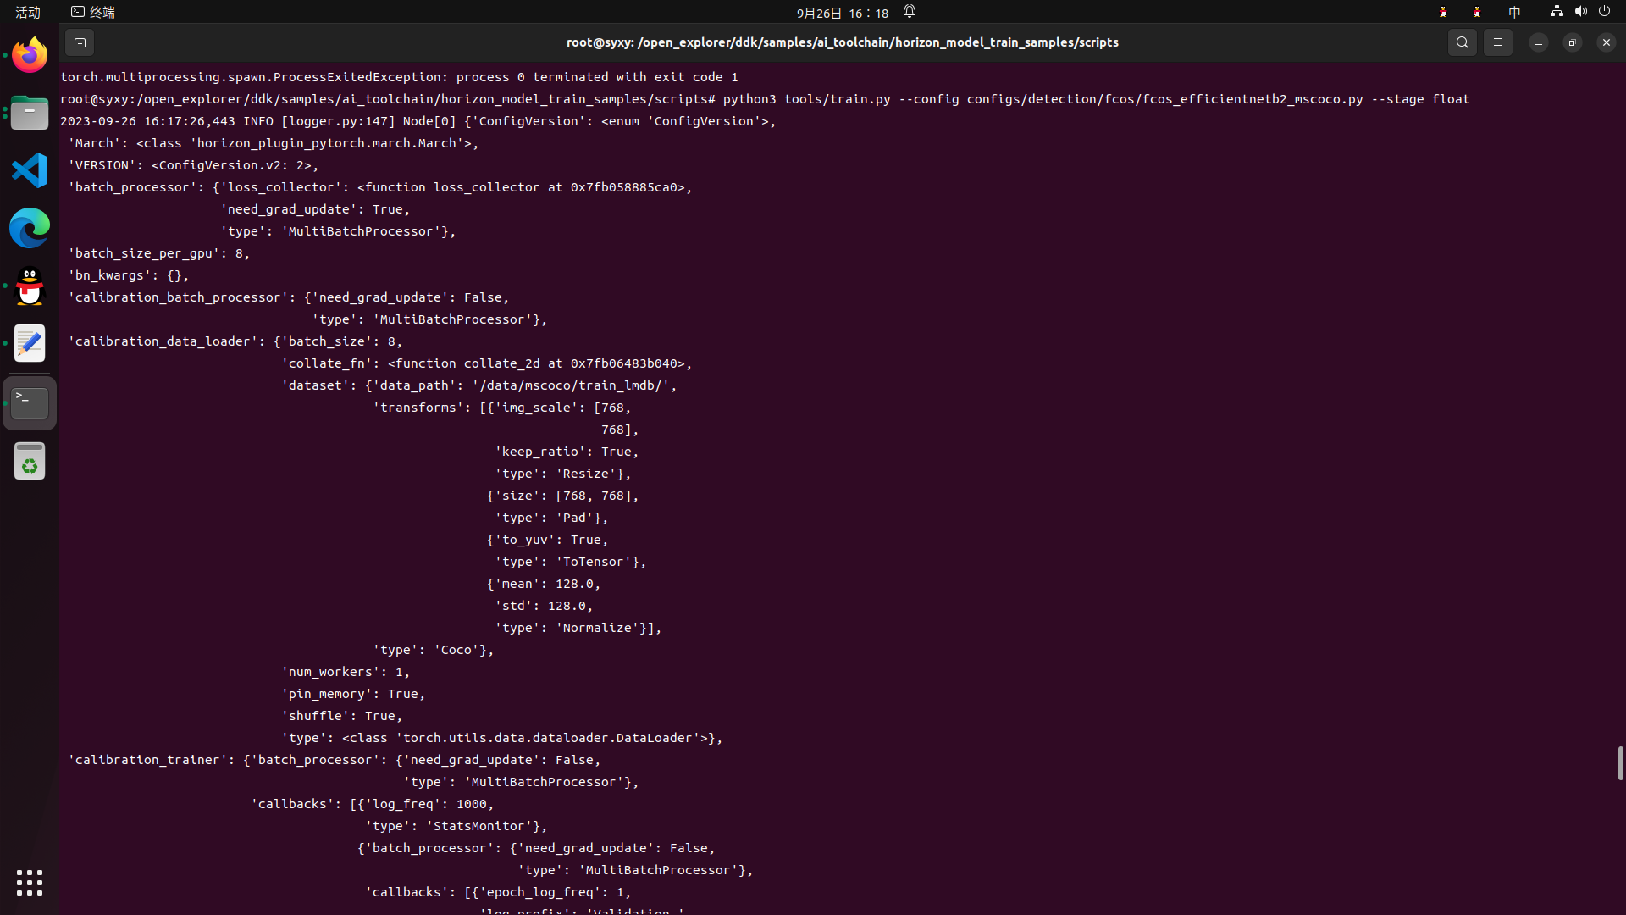Open the terminal hamburger menu
This screenshot has width=1626, height=915.
(x=1497, y=42)
